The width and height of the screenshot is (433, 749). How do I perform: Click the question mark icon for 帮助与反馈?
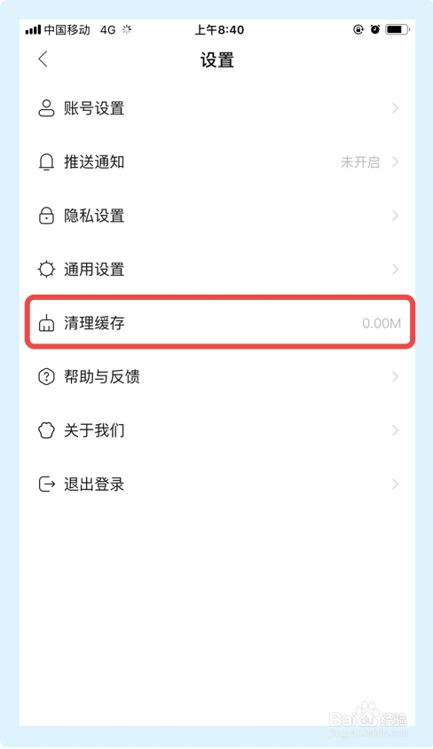coord(46,377)
